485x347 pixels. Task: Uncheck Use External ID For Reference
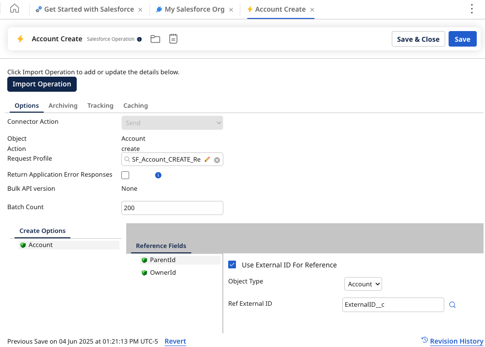point(232,264)
